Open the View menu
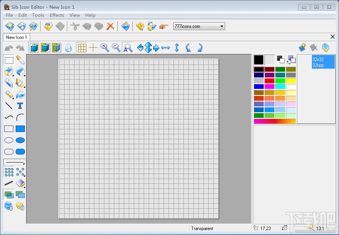 75,15
